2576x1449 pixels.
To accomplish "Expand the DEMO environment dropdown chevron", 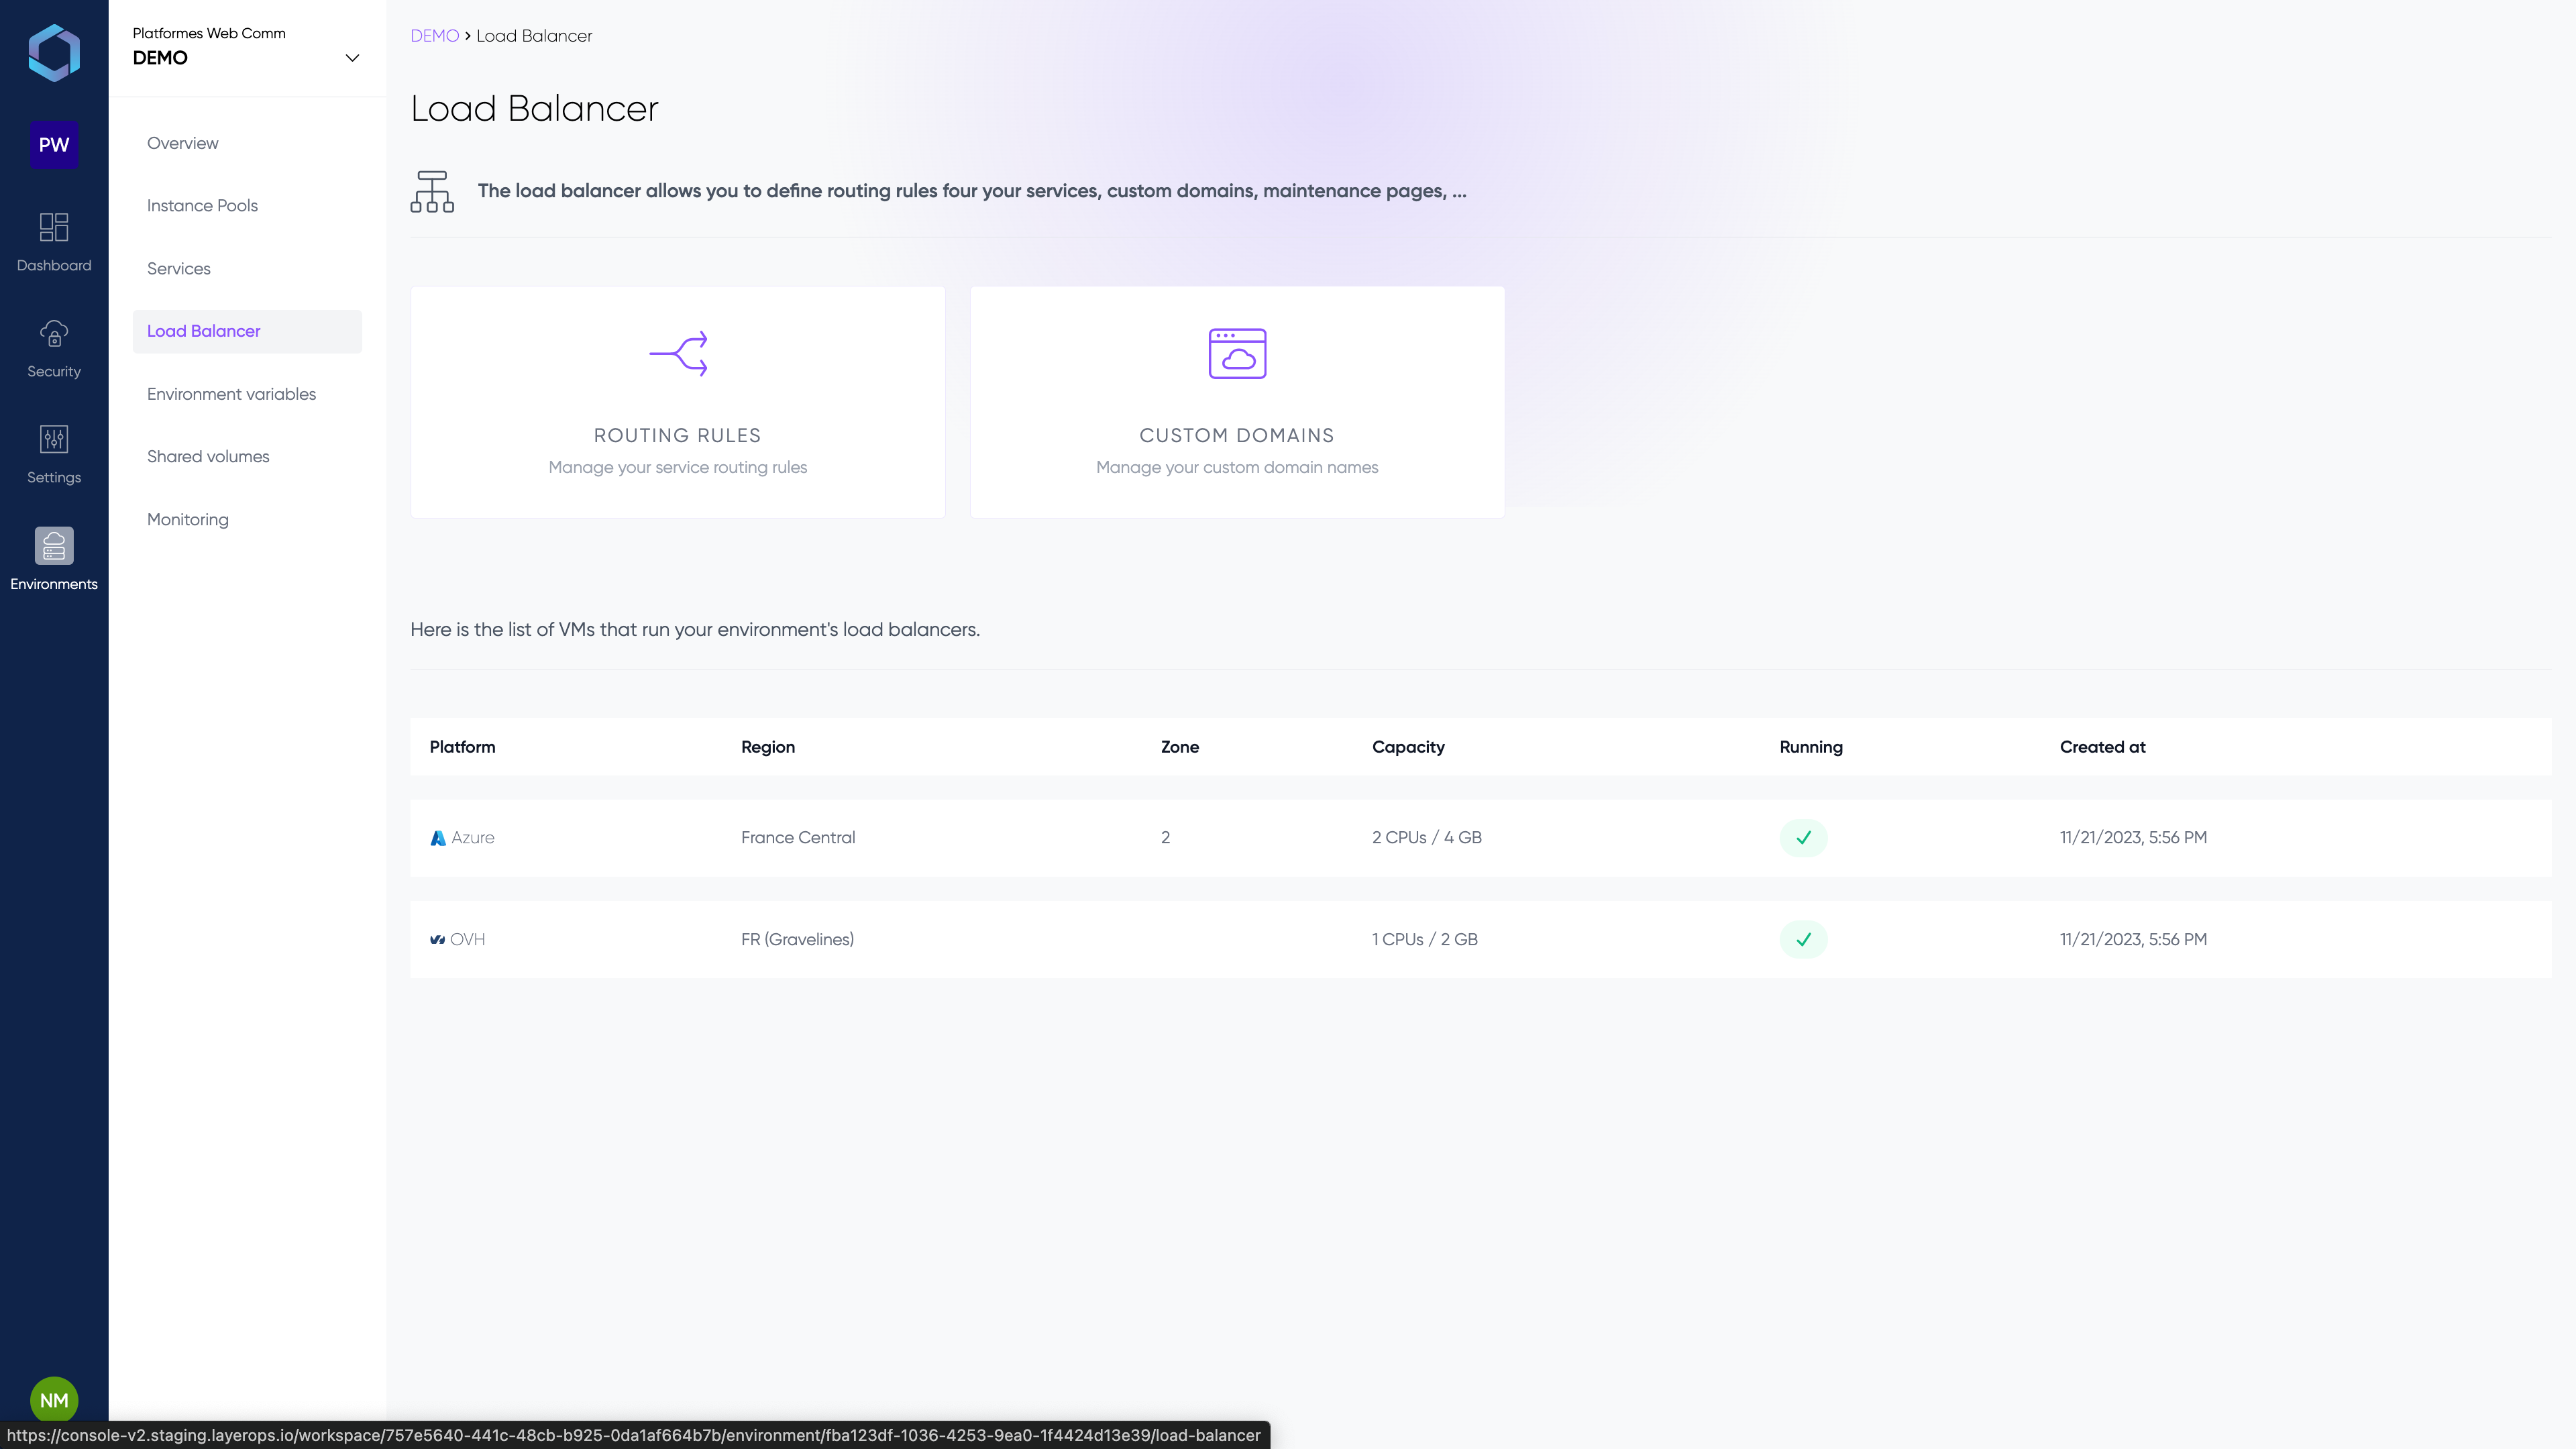I will click(352, 58).
